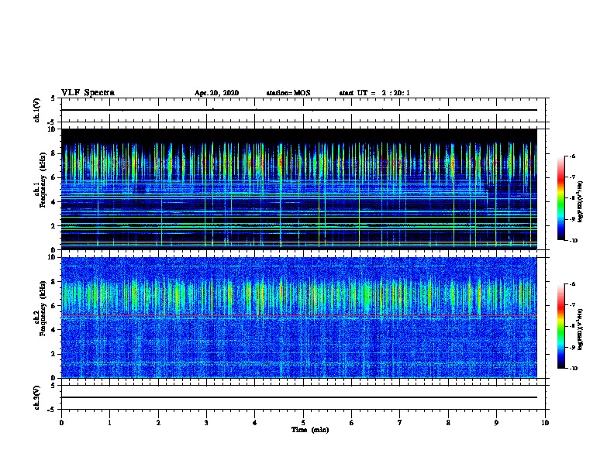Click the "log(PSD)" label beside ch.2 color bar
Image resolution: width=614 pixels, height=474 pixels.
coord(581,330)
